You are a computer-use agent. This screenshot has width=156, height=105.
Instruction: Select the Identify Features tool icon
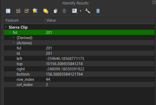74,11
